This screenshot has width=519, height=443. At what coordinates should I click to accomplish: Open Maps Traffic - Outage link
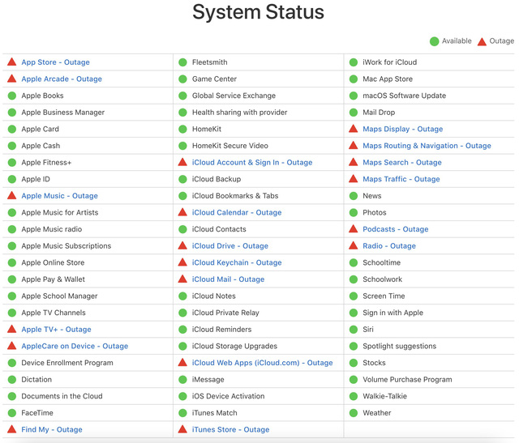[x=401, y=179]
